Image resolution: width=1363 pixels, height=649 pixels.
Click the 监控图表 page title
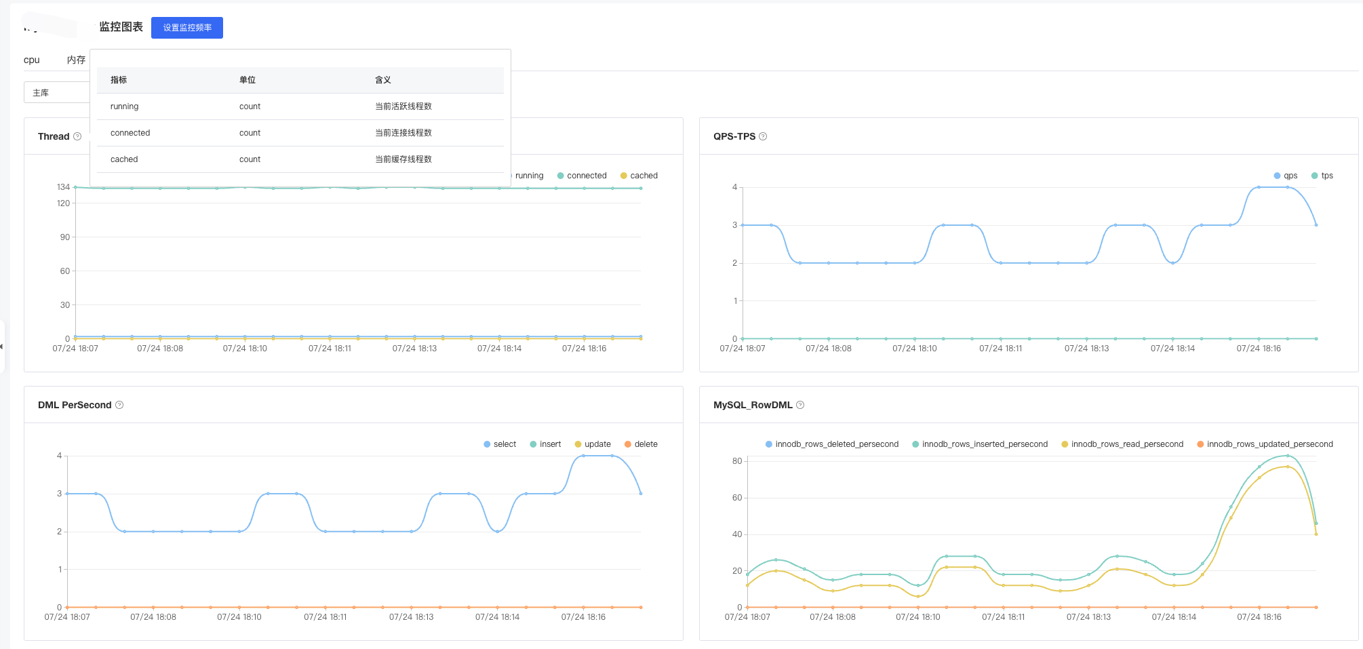point(121,27)
